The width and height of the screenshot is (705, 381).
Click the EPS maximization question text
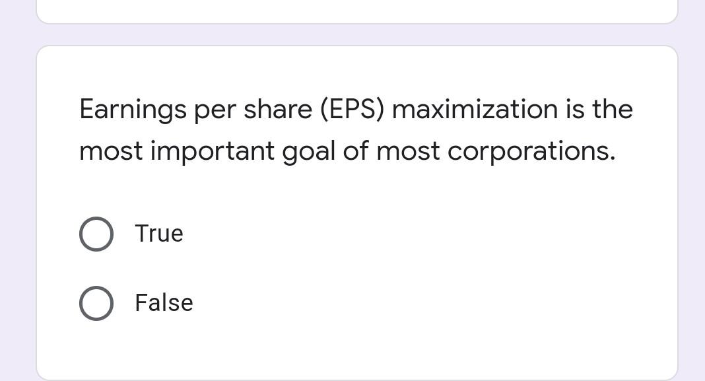355,130
